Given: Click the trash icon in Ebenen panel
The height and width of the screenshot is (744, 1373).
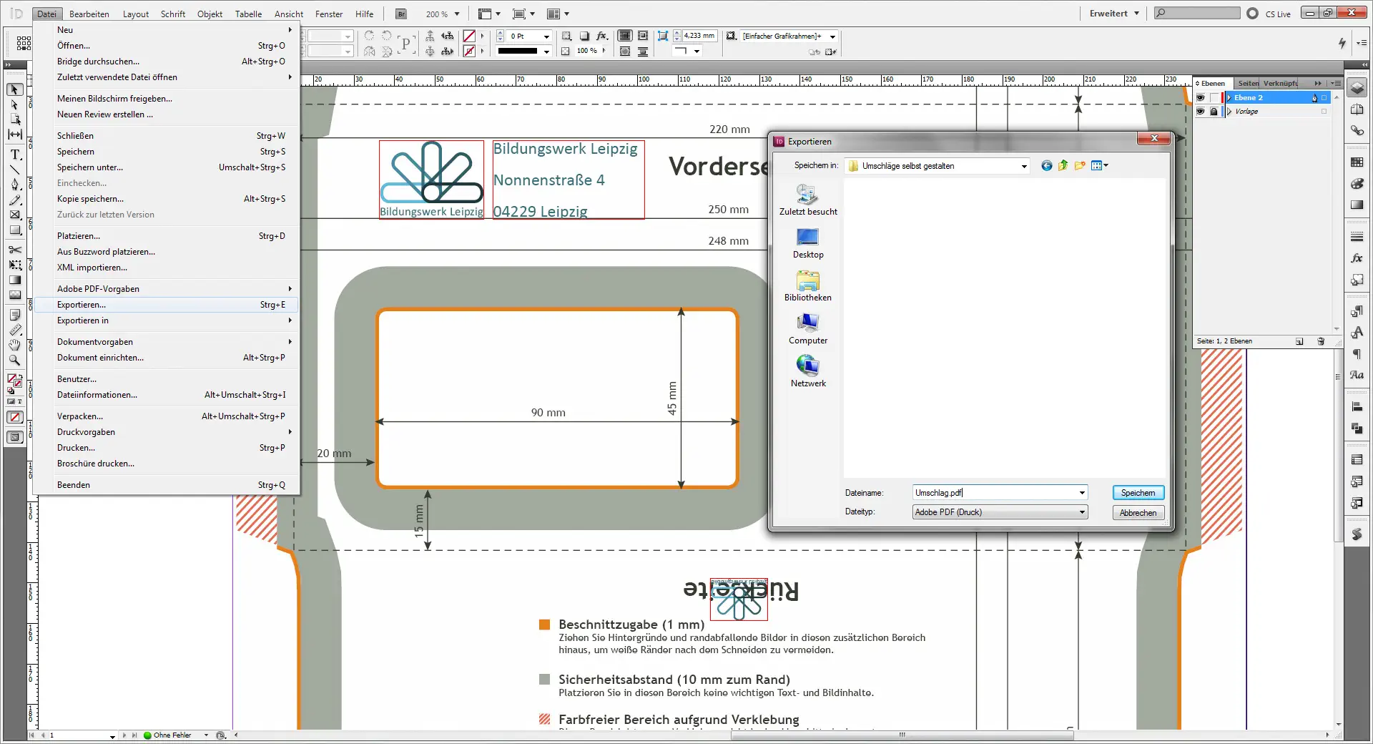Looking at the screenshot, I should click(x=1321, y=341).
